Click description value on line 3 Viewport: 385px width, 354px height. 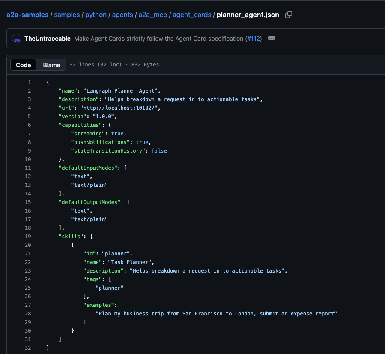182,99
